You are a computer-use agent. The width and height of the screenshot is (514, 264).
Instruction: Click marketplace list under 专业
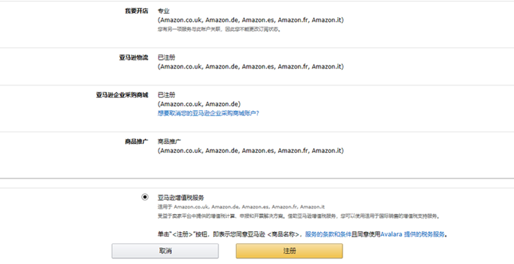251,20
